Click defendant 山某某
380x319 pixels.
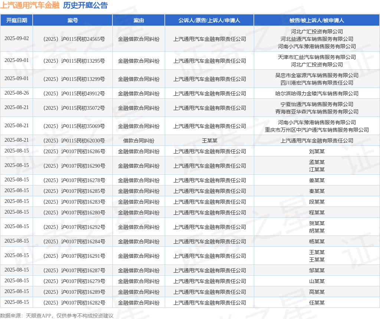pos(317,281)
